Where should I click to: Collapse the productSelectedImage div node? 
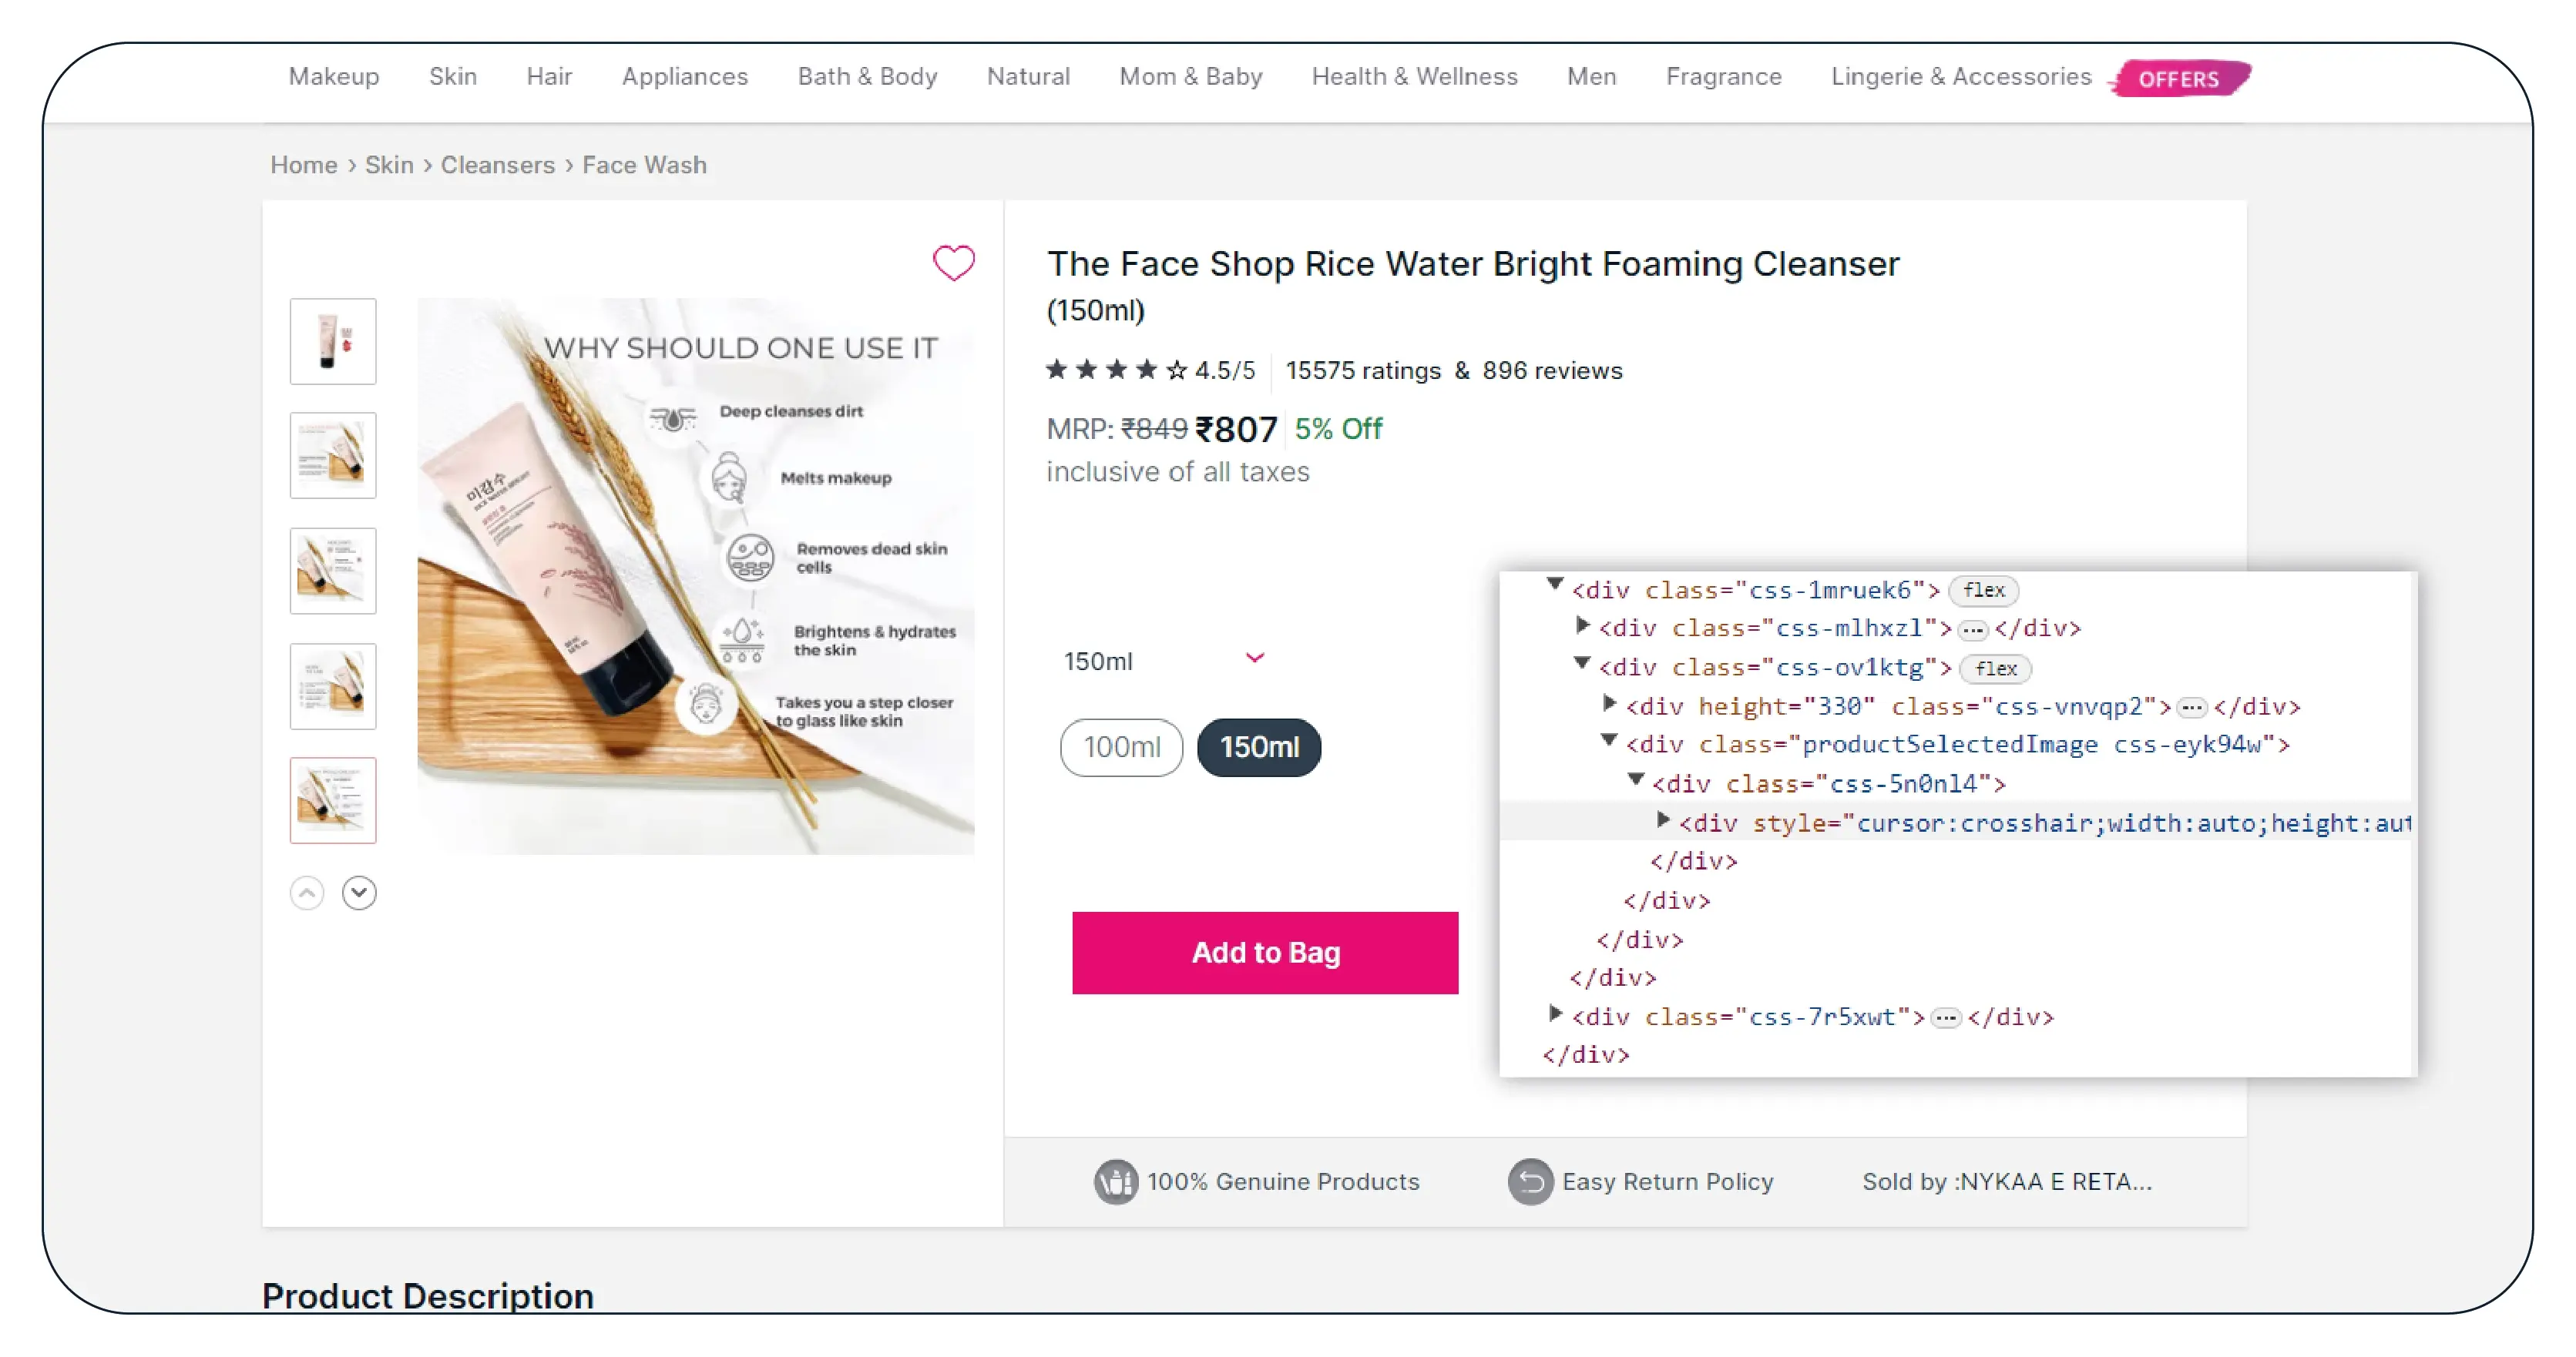[1608, 740]
